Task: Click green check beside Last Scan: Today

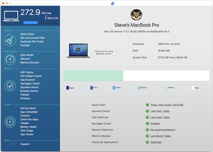Action: coord(147,111)
